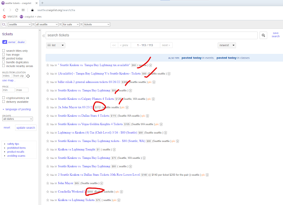Select the dealer seller filter tab

[x=21, y=42]
